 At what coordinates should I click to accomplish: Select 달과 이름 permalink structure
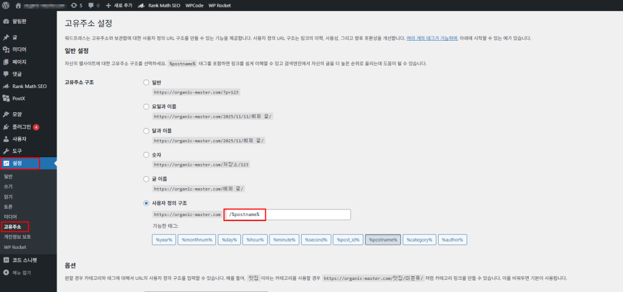tap(146, 131)
